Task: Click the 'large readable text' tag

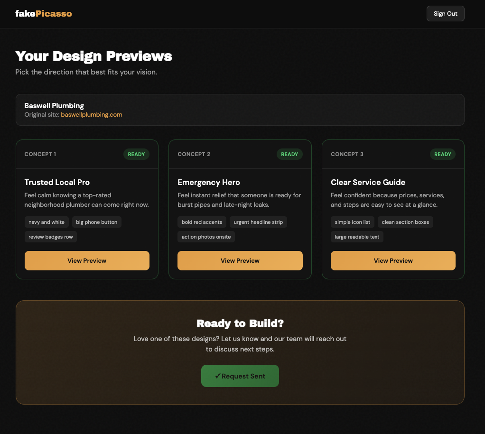Action: click(x=357, y=236)
